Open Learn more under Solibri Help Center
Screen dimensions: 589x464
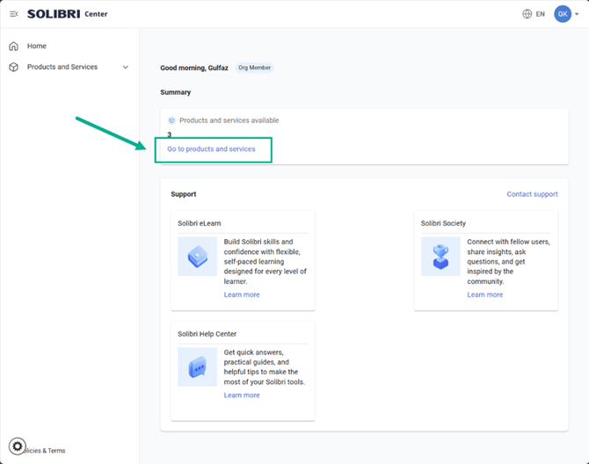click(x=242, y=395)
